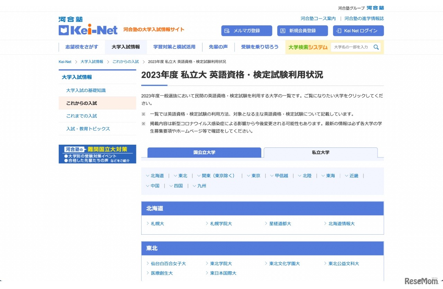
Task: Open the 志望校をさがす menu
Action: [82, 47]
